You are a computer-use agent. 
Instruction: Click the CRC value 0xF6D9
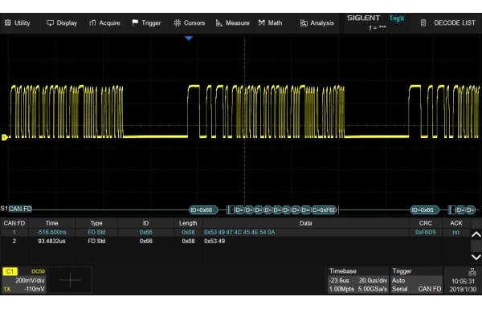[x=426, y=232]
